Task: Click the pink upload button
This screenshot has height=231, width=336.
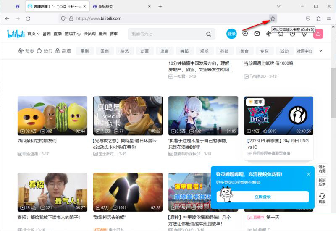Action: click(318, 34)
